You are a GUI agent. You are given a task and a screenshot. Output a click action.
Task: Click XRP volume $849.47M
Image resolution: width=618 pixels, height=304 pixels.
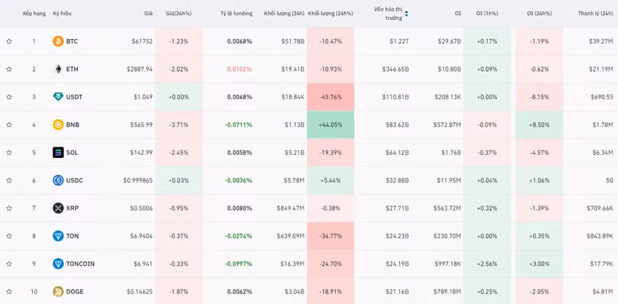click(291, 208)
